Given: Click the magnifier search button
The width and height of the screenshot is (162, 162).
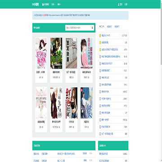Looking at the screenshot, I should 92,28.
